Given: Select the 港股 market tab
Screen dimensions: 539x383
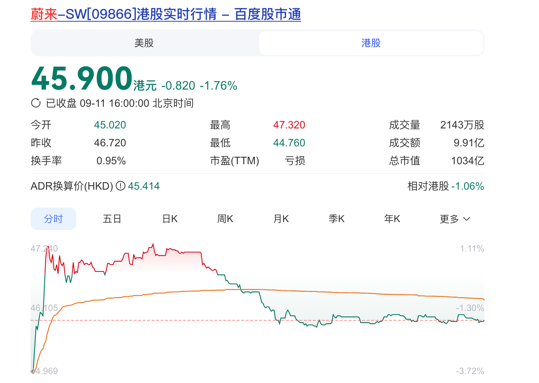Looking at the screenshot, I should point(371,43).
